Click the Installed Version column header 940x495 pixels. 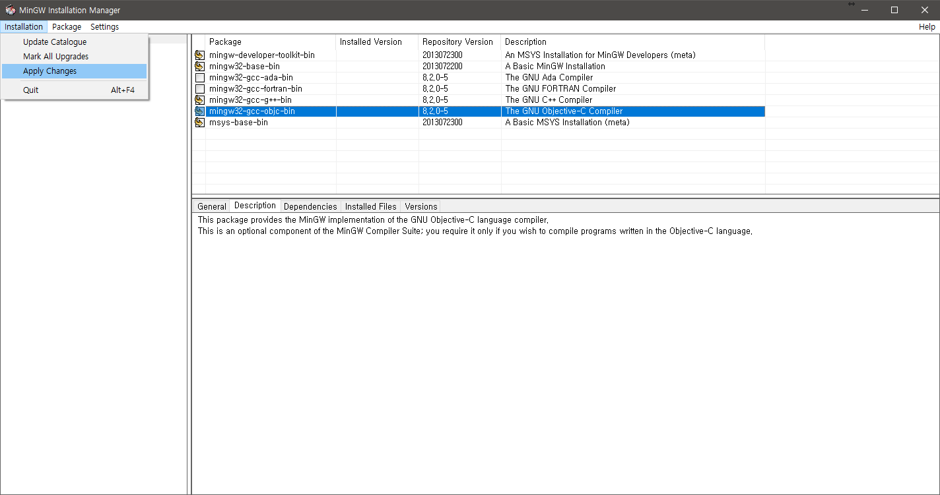click(x=377, y=42)
